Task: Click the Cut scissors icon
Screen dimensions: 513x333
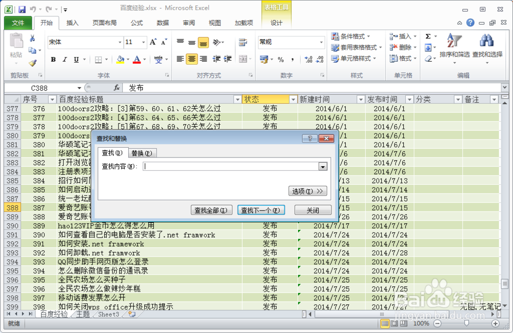Action: (x=32, y=38)
